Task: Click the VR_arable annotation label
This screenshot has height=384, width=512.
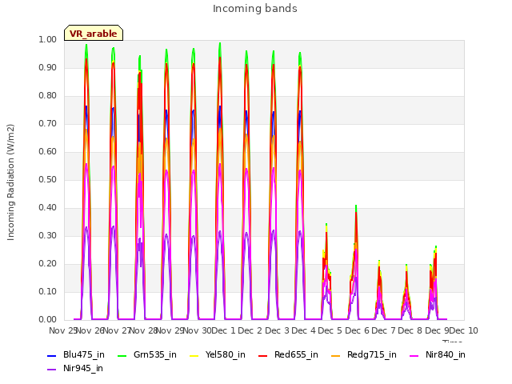Action: tap(94, 33)
